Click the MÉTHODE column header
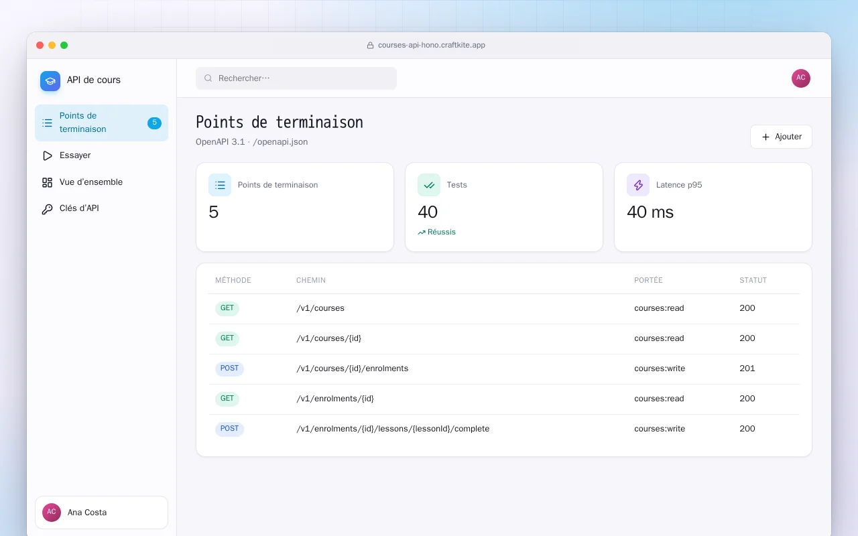 (233, 280)
